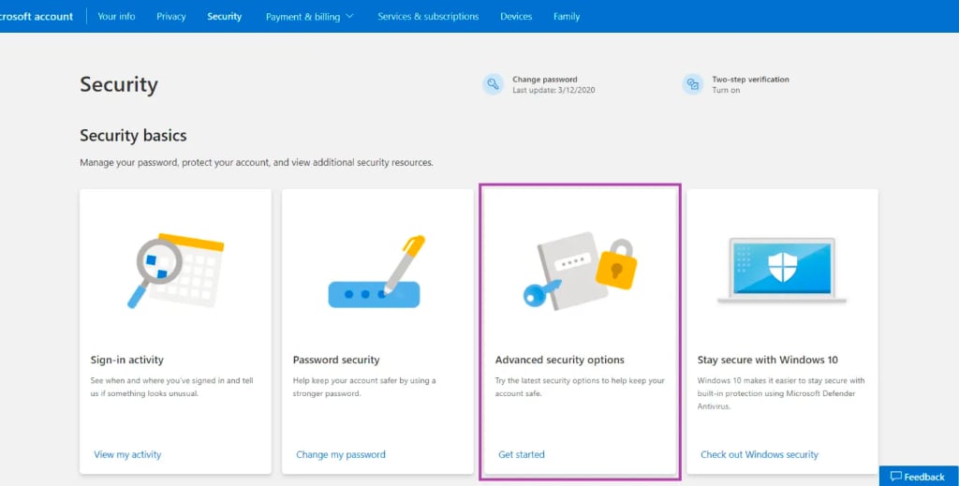Click Last update: 3/12/2020 text
The width and height of the screenshot is (959, 486).
coord(553,90)
